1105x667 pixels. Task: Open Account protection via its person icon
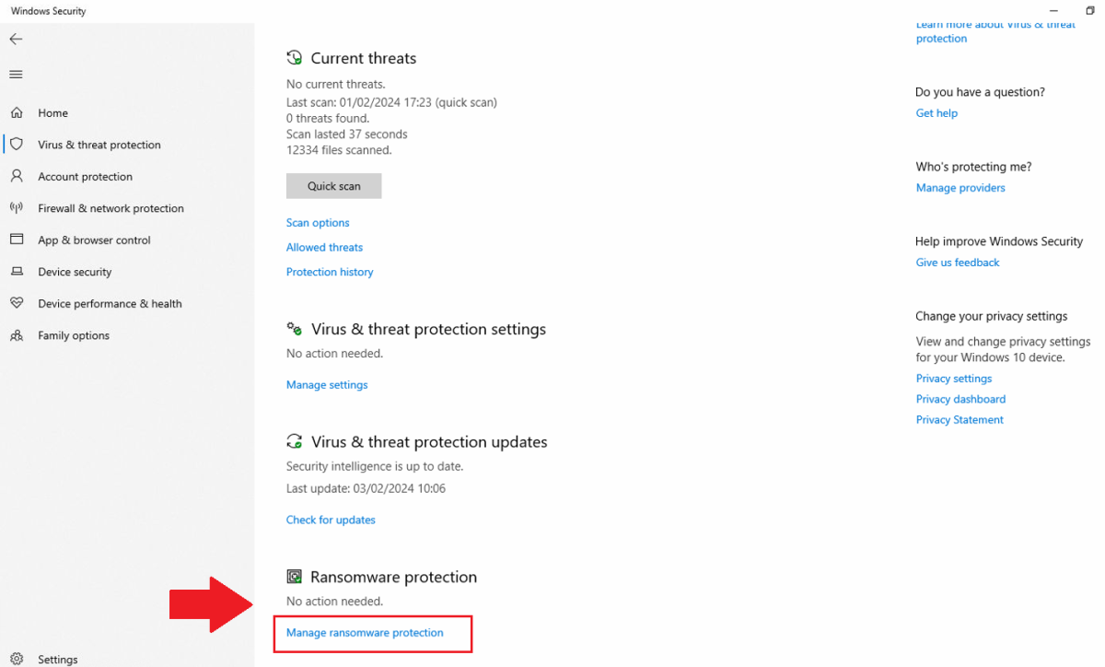pos(17,176)
